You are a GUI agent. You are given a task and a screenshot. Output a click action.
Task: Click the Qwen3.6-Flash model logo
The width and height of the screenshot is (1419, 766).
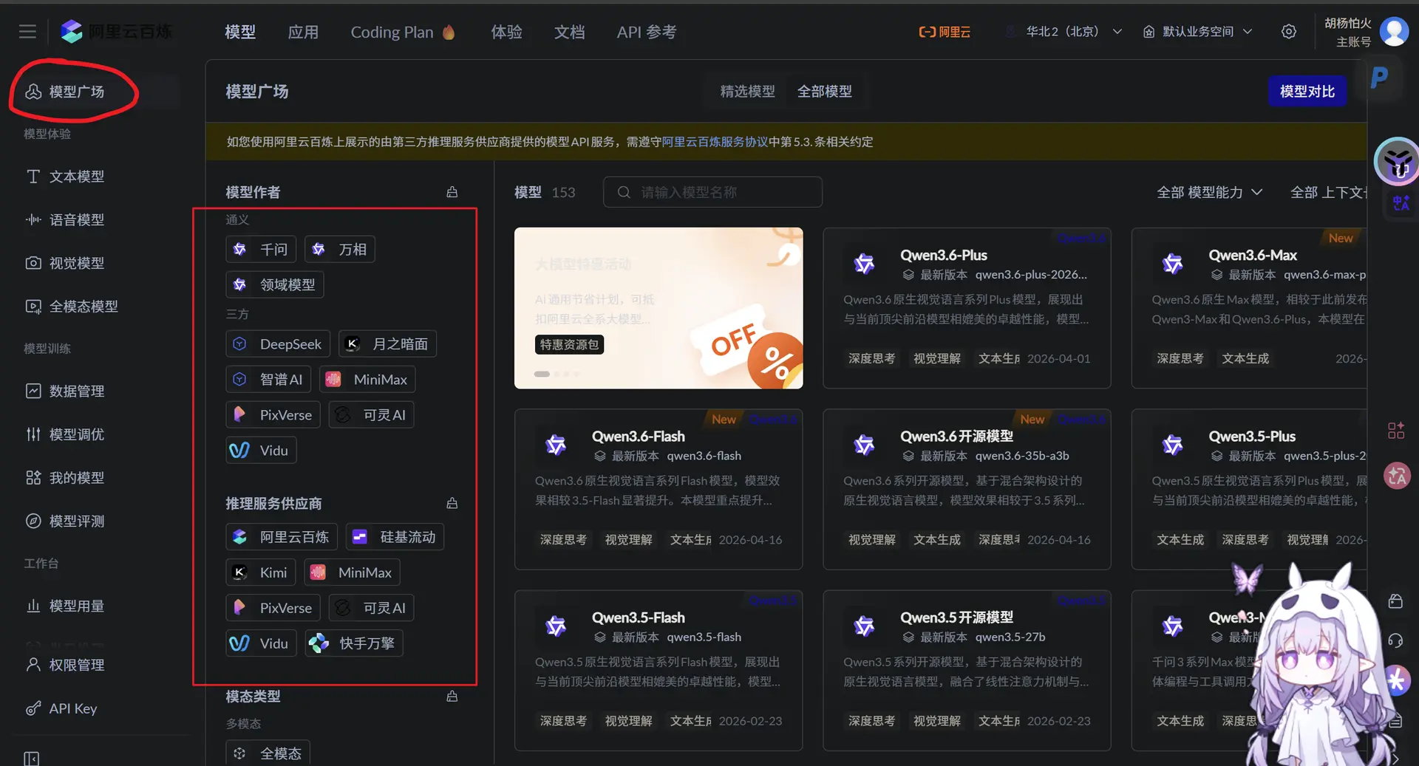556,445
